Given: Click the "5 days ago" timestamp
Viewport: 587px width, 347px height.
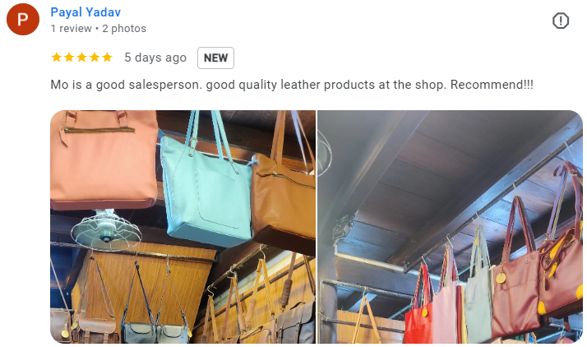Looking at the screenshot, I should click(155, 58).
